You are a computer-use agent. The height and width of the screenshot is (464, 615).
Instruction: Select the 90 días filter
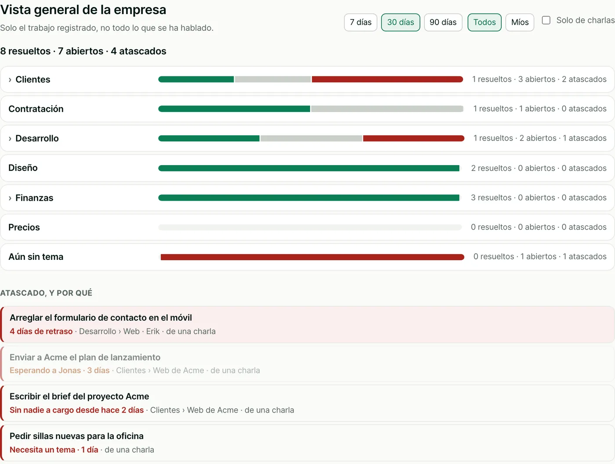point(443,22)
